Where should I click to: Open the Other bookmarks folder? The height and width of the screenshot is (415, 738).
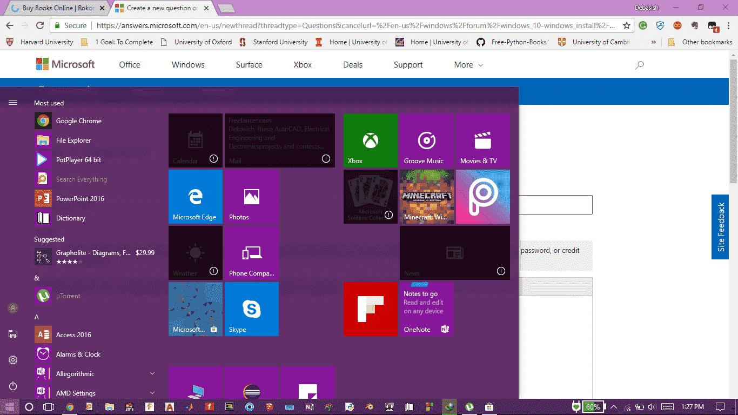(700, 42)
